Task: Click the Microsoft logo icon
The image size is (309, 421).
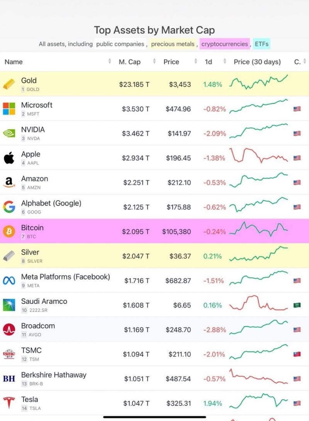Action: 9,109
